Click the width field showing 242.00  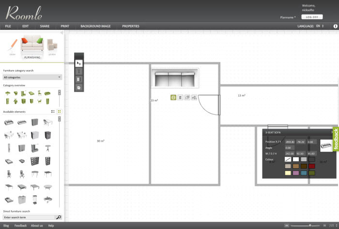(x=290, y=154)
